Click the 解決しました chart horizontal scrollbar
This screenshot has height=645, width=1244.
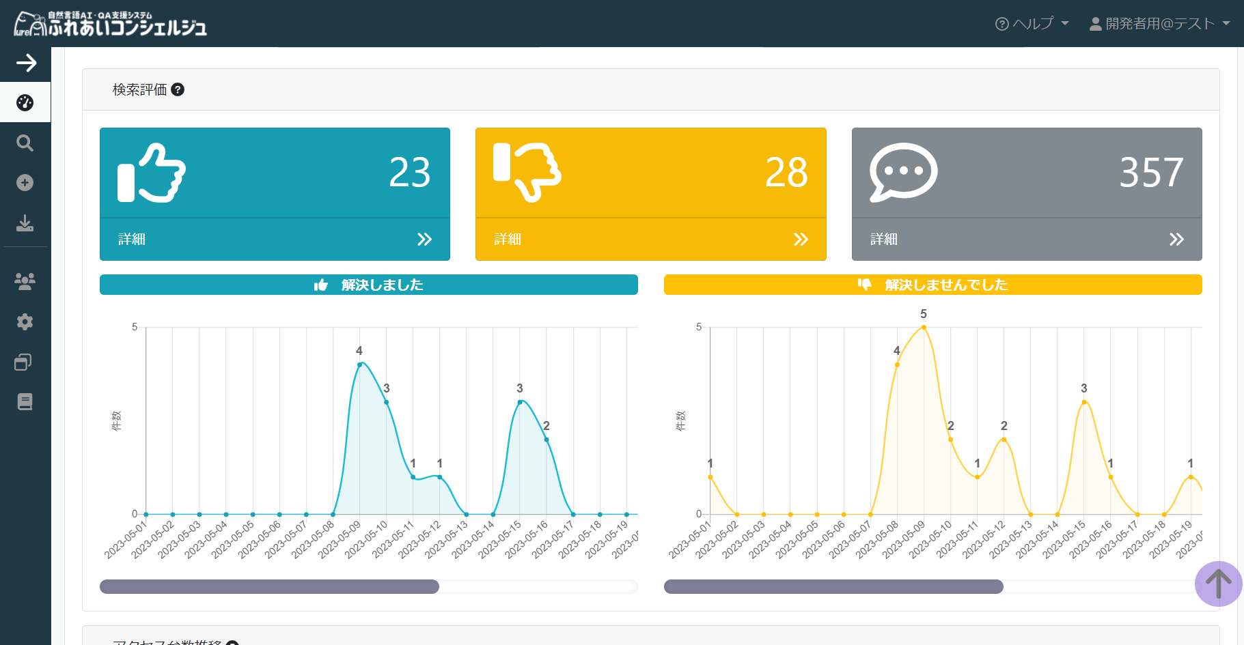click(x=270, y=587)
